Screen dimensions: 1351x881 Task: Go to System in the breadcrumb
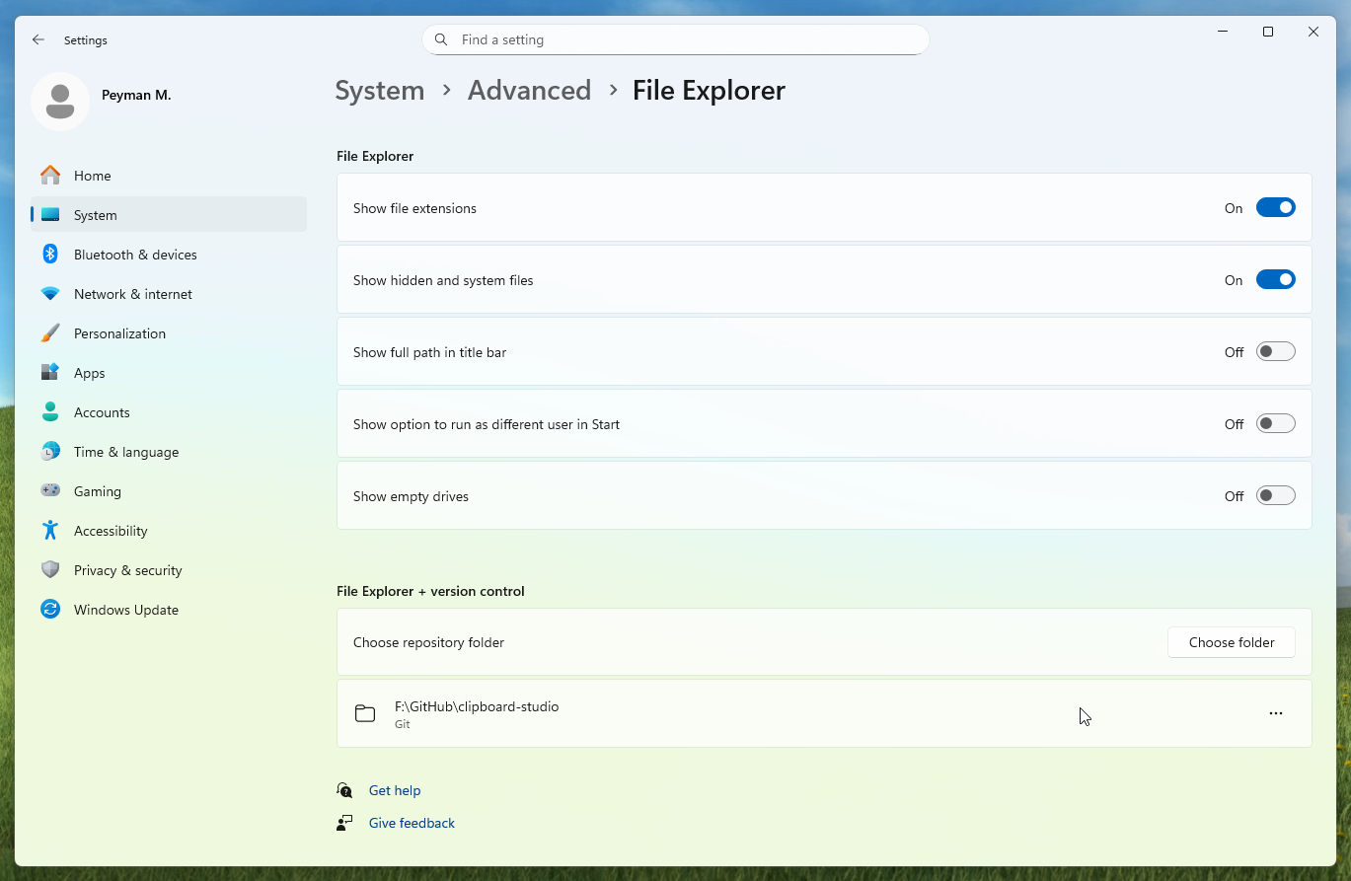tap(380, 91)
